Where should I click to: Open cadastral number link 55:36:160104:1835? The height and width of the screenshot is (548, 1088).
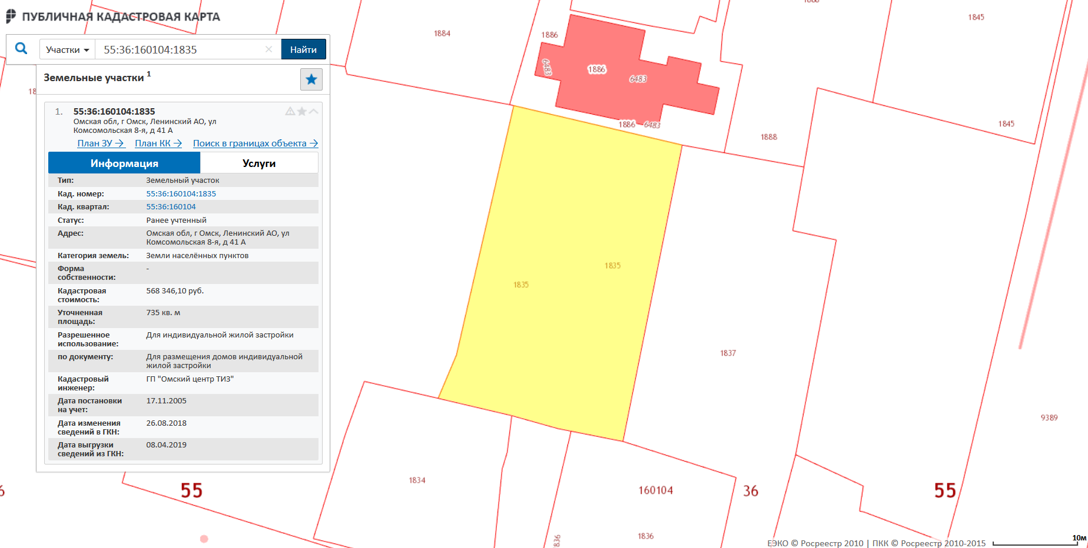[x=181, y=194]
